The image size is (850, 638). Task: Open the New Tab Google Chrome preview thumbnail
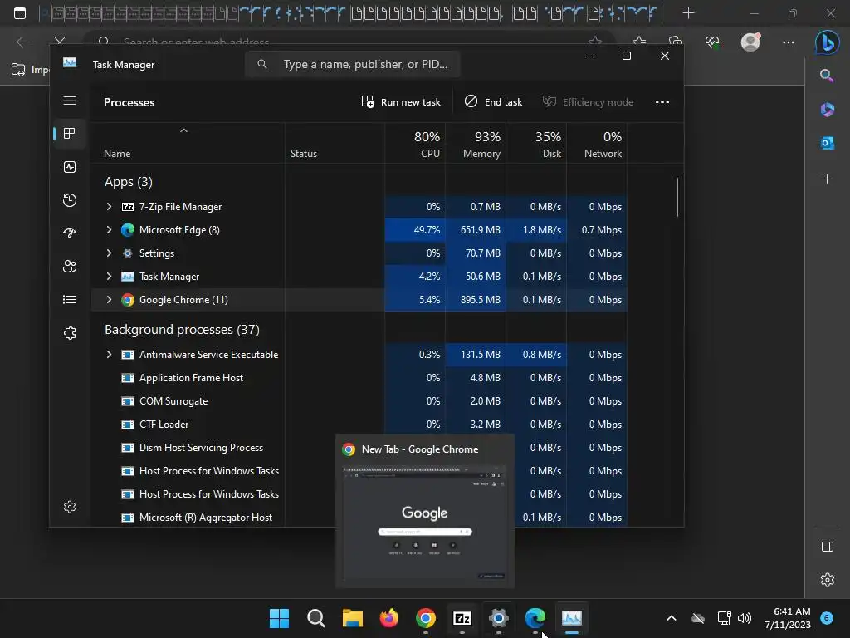click(425, 525)
